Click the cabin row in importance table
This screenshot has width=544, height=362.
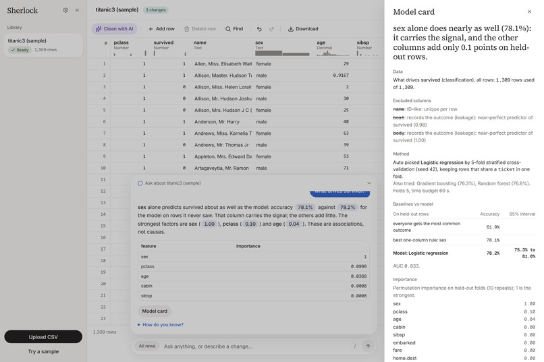(254, 286)
